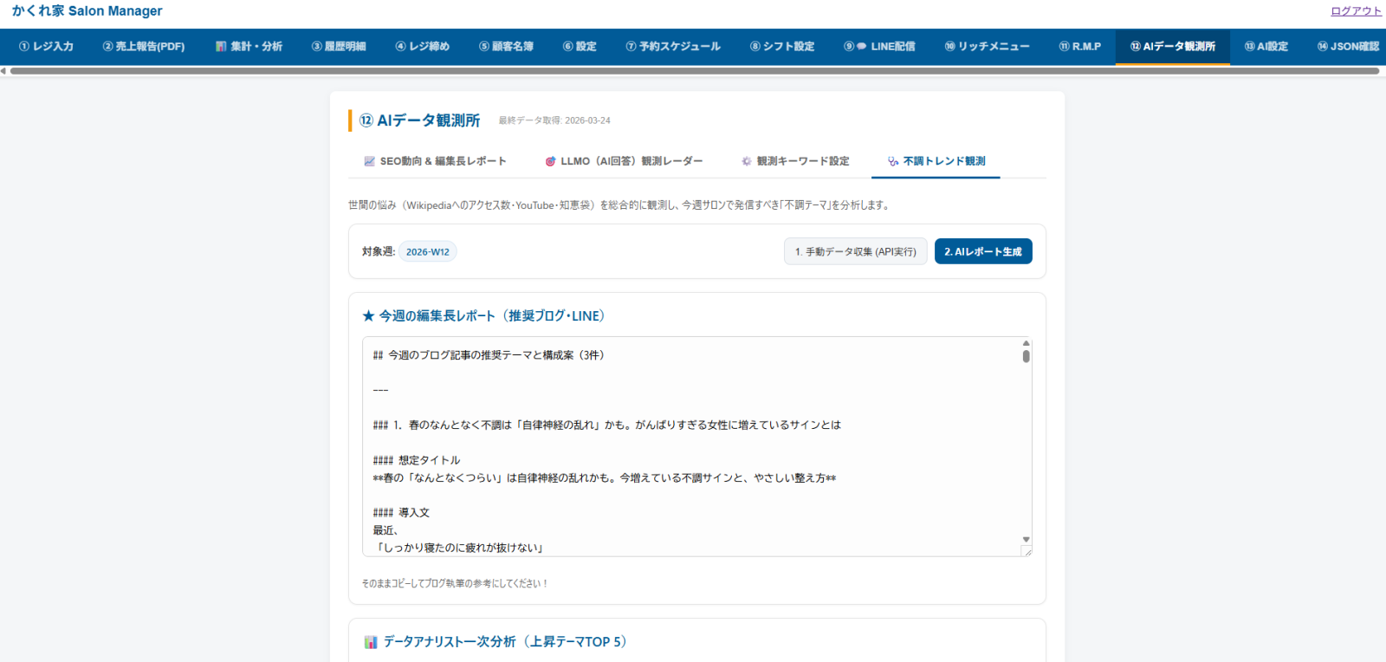The image size is (1386, 662).
Task: Click the star icon beside 今週の編集長レポート
Action: tap(368, 316)
